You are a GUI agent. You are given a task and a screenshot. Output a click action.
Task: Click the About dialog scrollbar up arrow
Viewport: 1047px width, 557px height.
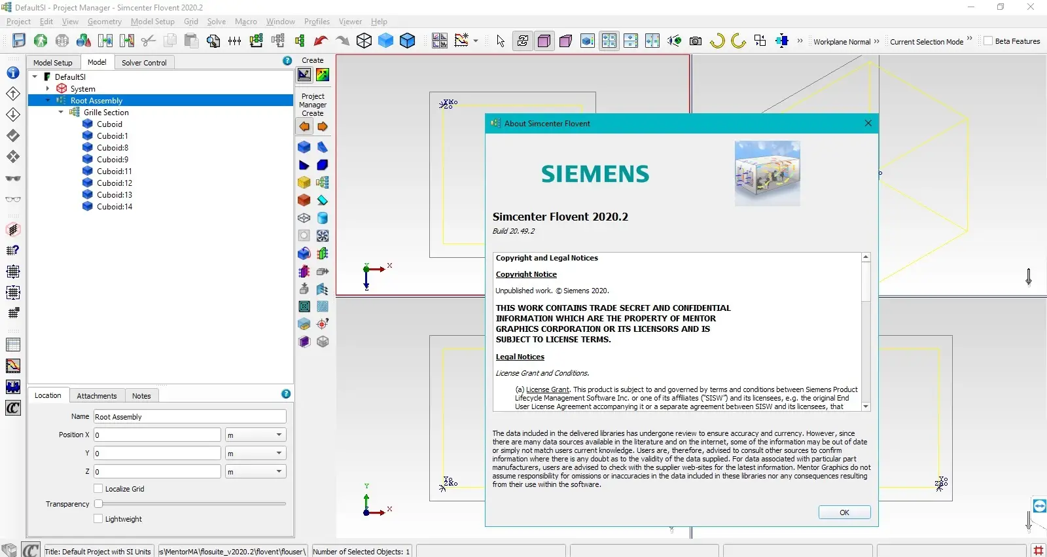pos(866,257)
